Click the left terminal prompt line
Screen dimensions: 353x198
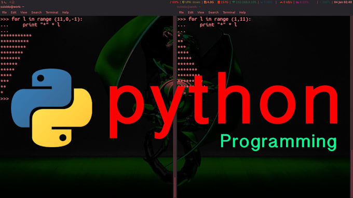[x=5, y=99]
